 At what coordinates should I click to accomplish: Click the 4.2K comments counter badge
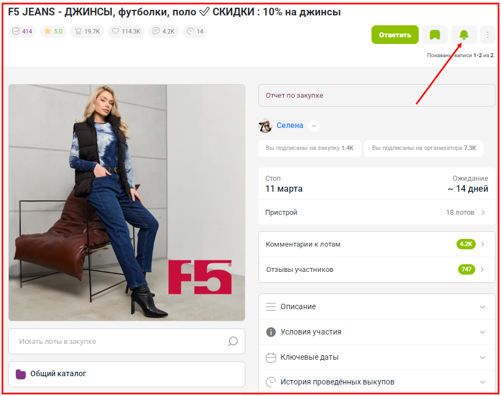[x=164, y=31]
